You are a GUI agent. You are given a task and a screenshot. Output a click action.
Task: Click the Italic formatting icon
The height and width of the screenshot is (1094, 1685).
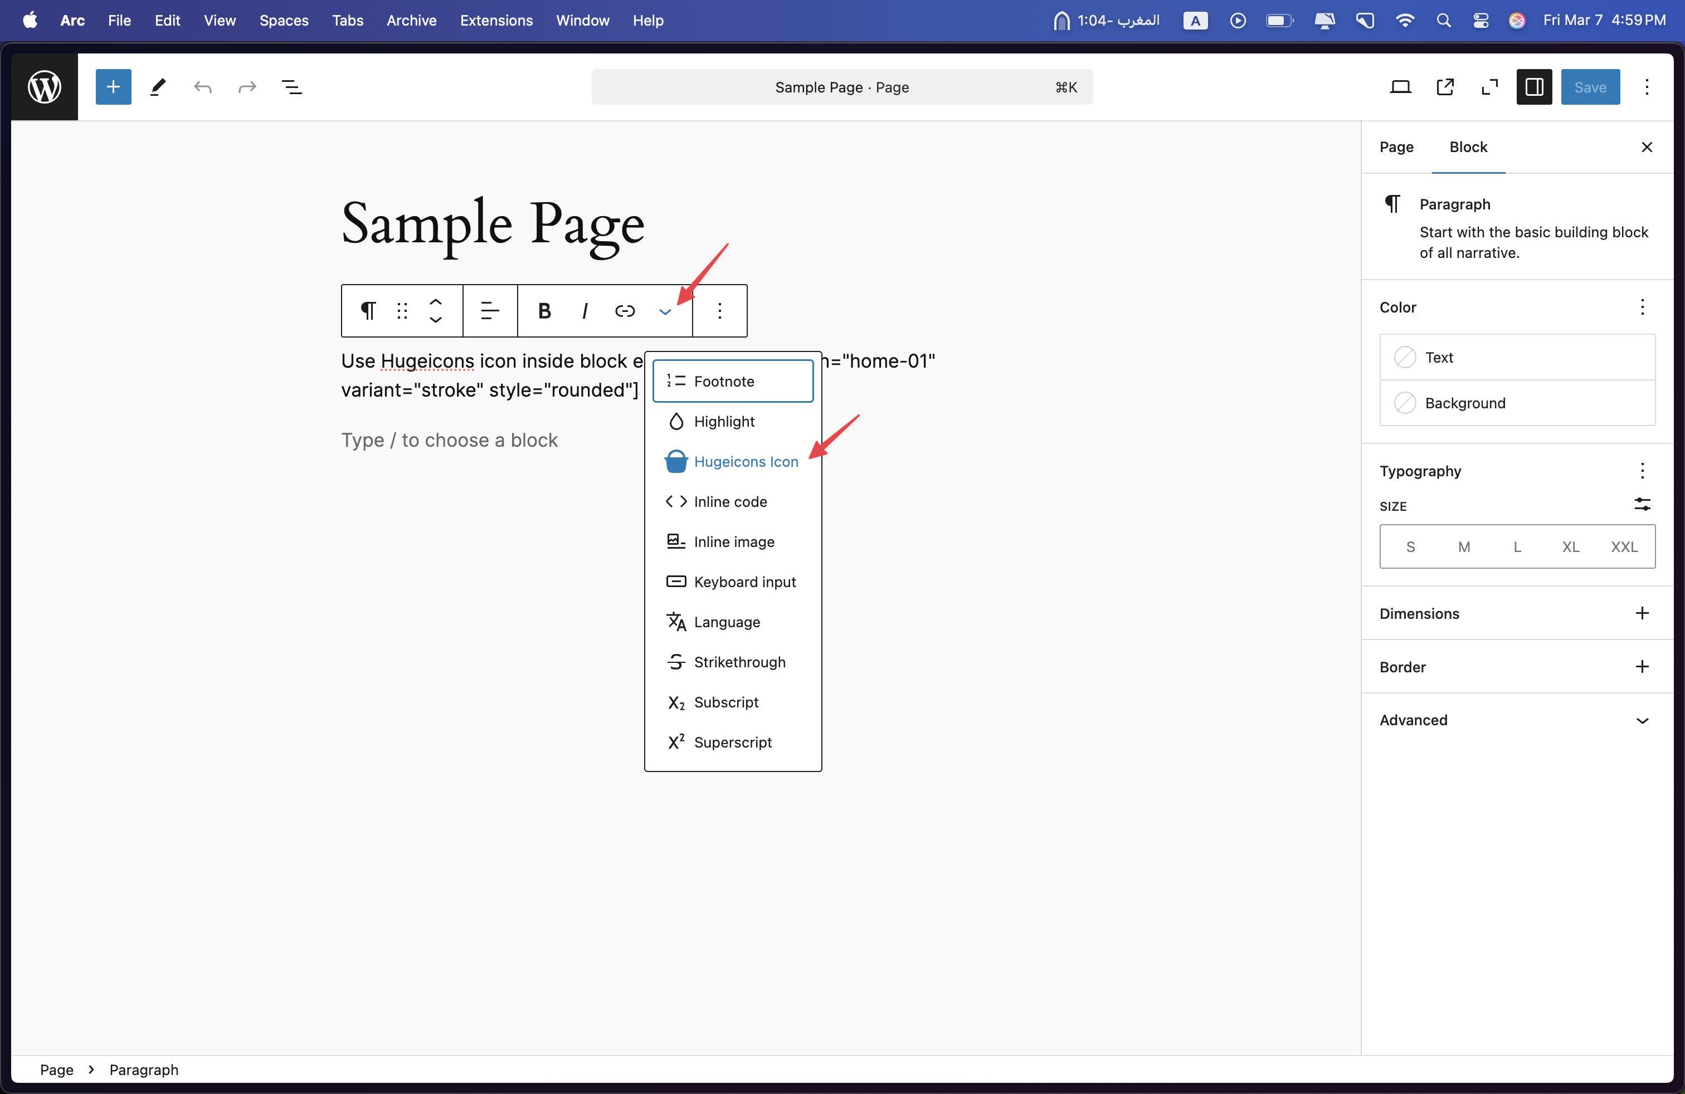[584, 311]
